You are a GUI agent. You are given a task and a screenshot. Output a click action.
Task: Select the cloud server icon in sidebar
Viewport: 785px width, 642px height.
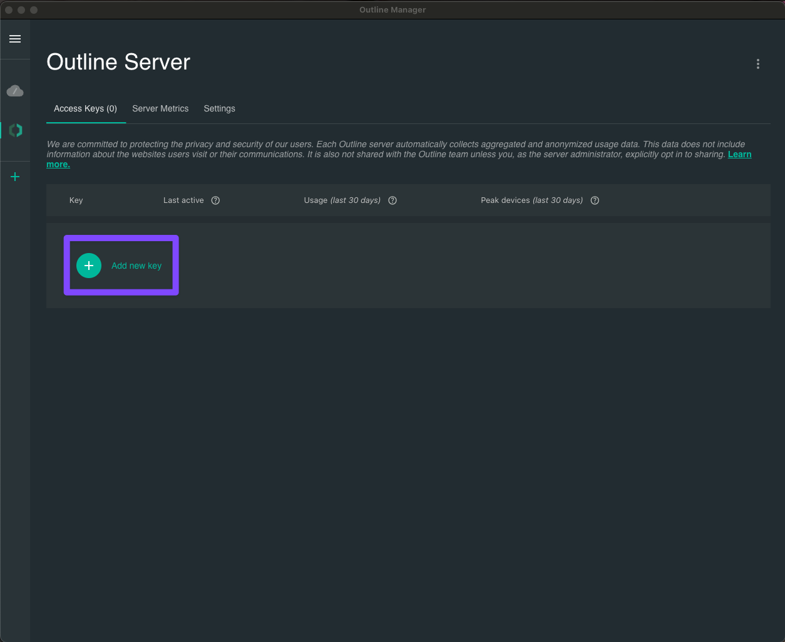click(15, 91)
